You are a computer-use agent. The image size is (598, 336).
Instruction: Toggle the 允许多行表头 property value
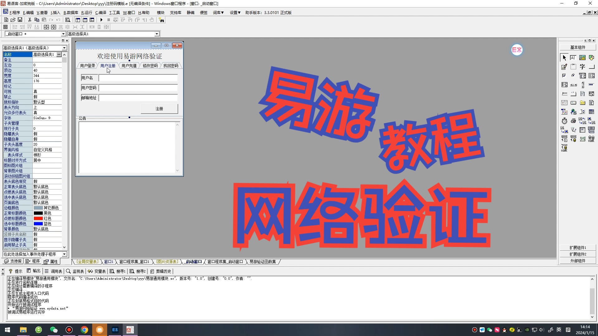point(47,113)
